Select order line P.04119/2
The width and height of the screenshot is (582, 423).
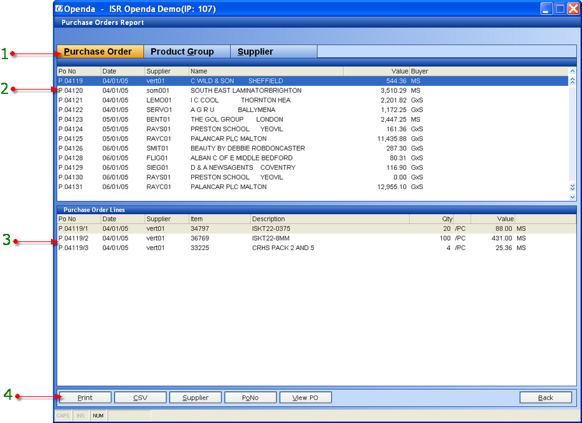317,238
